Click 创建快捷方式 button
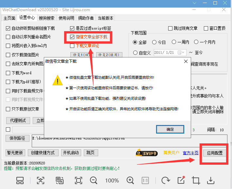Image resolution: width=232 pixels, height=189 pixels. [x=43, y=153]
